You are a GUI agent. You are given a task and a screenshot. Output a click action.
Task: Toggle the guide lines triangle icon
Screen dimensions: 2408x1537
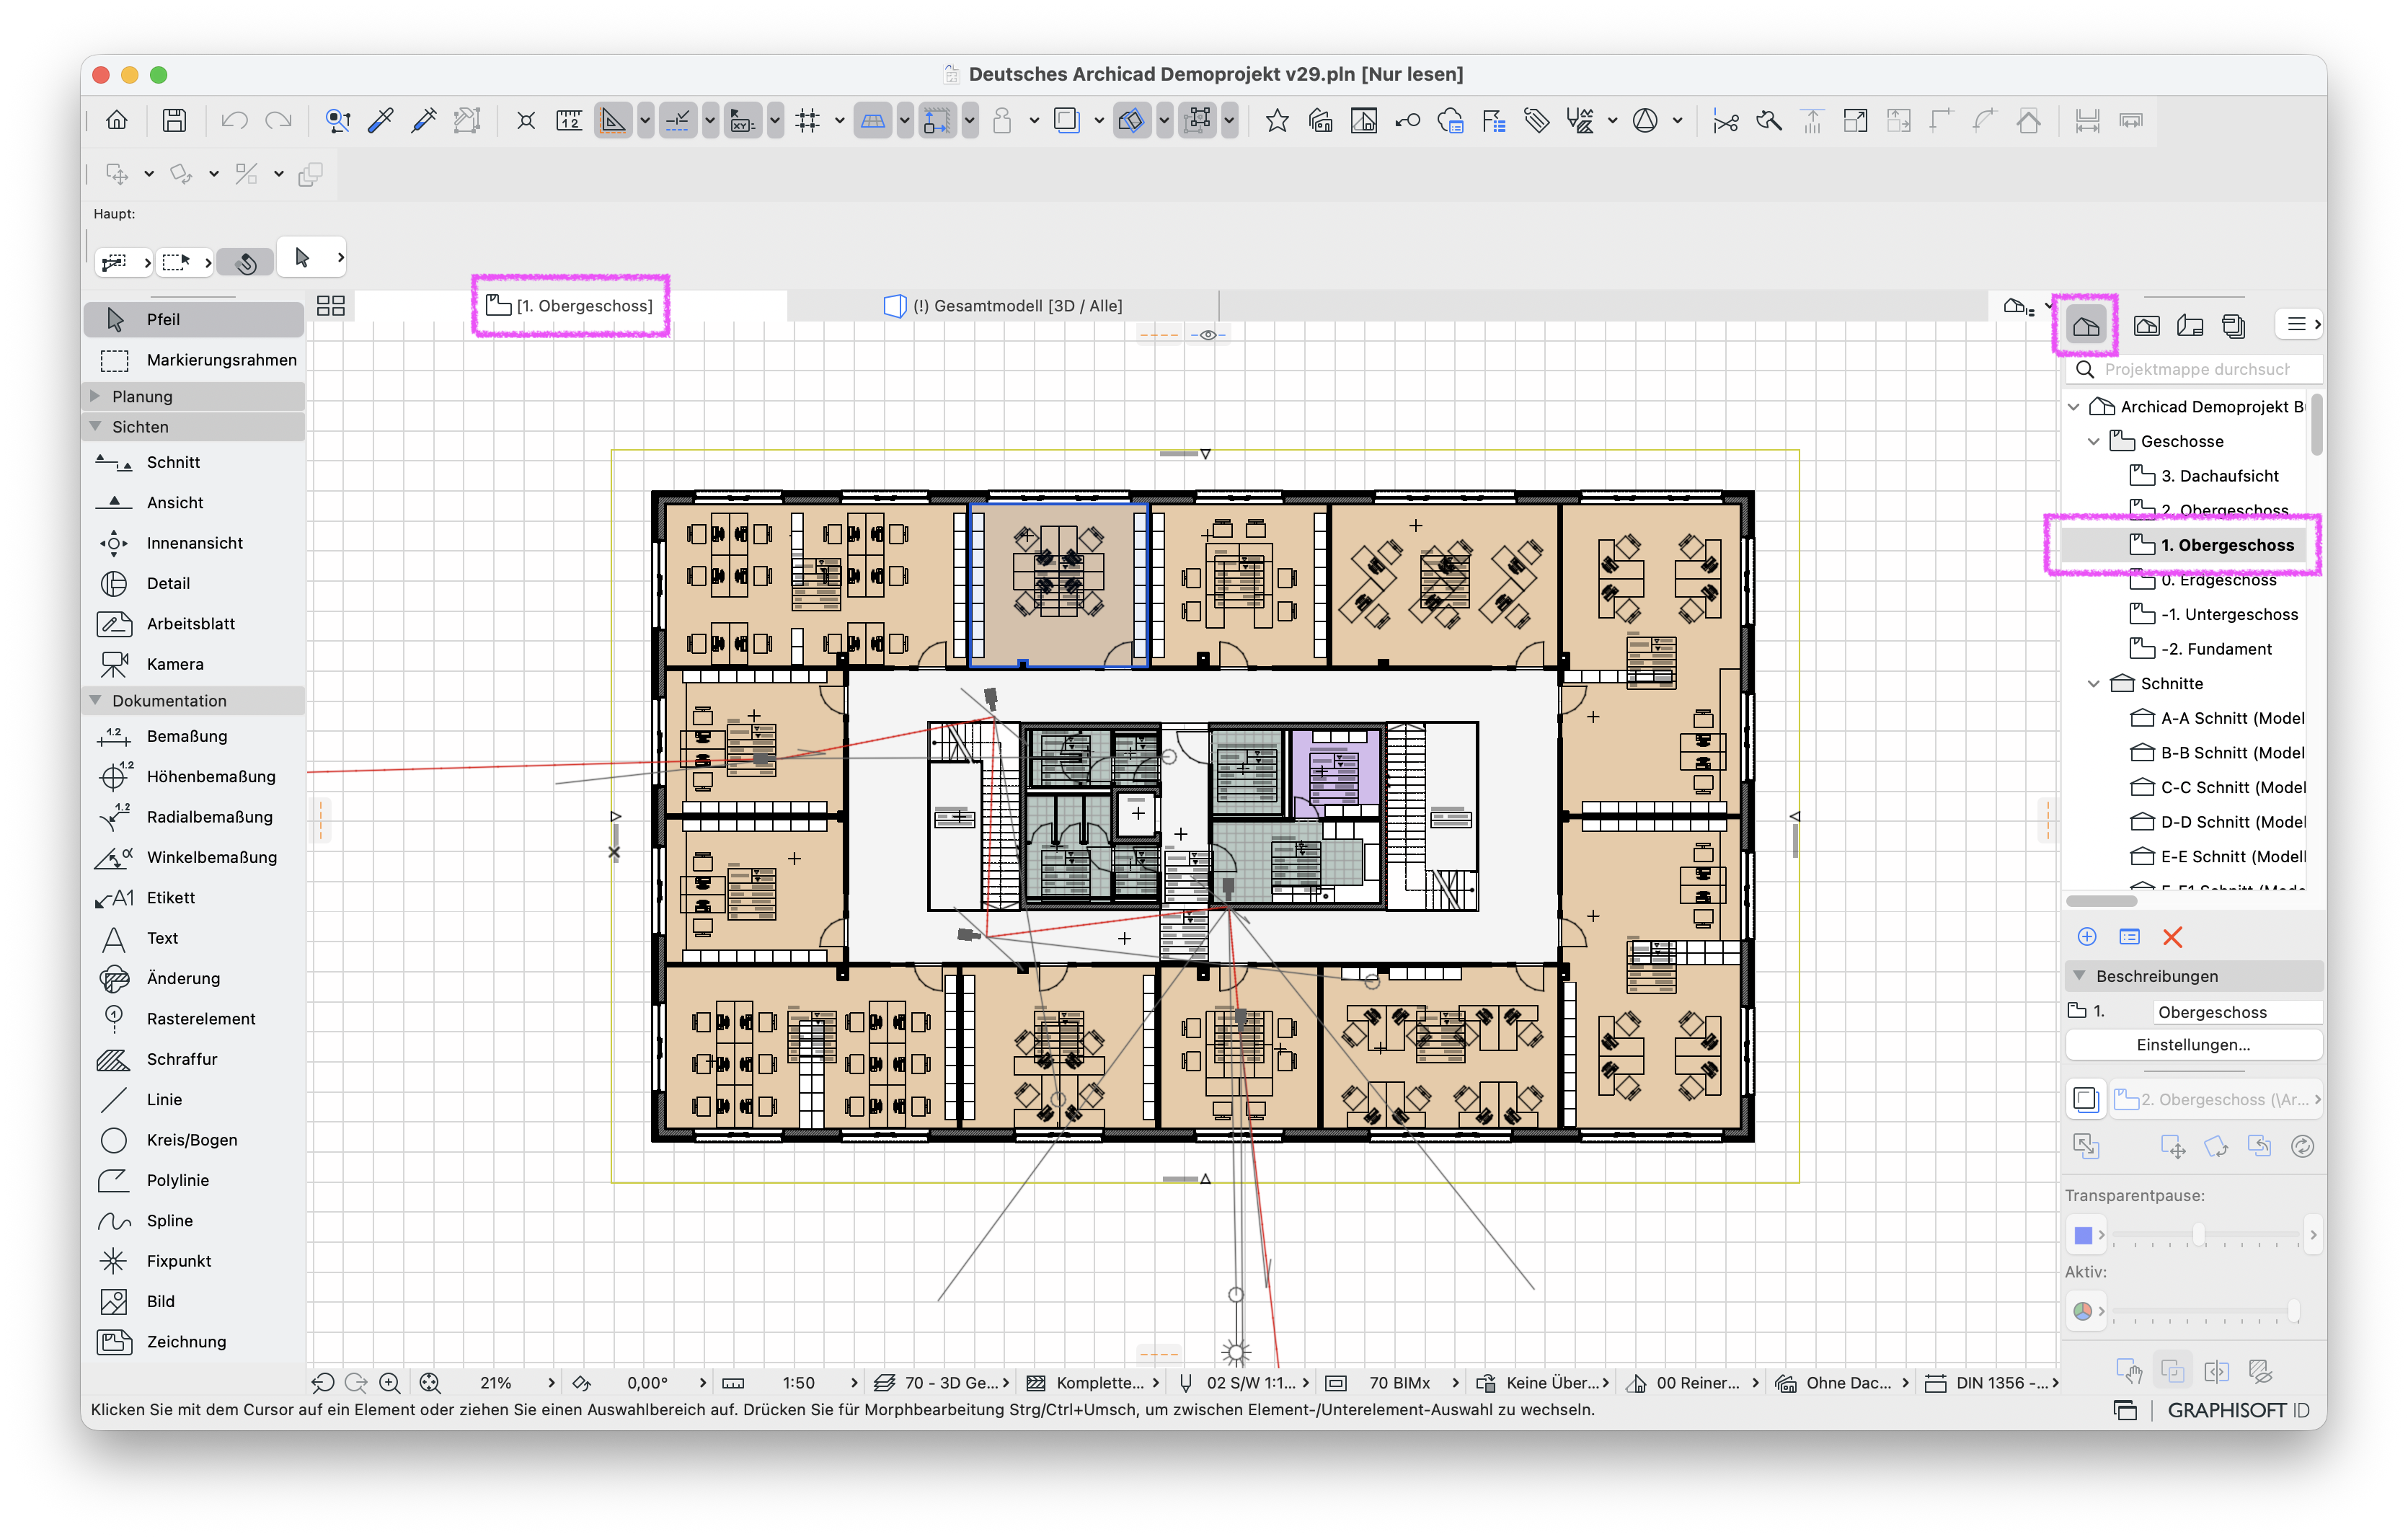point(613,121)
